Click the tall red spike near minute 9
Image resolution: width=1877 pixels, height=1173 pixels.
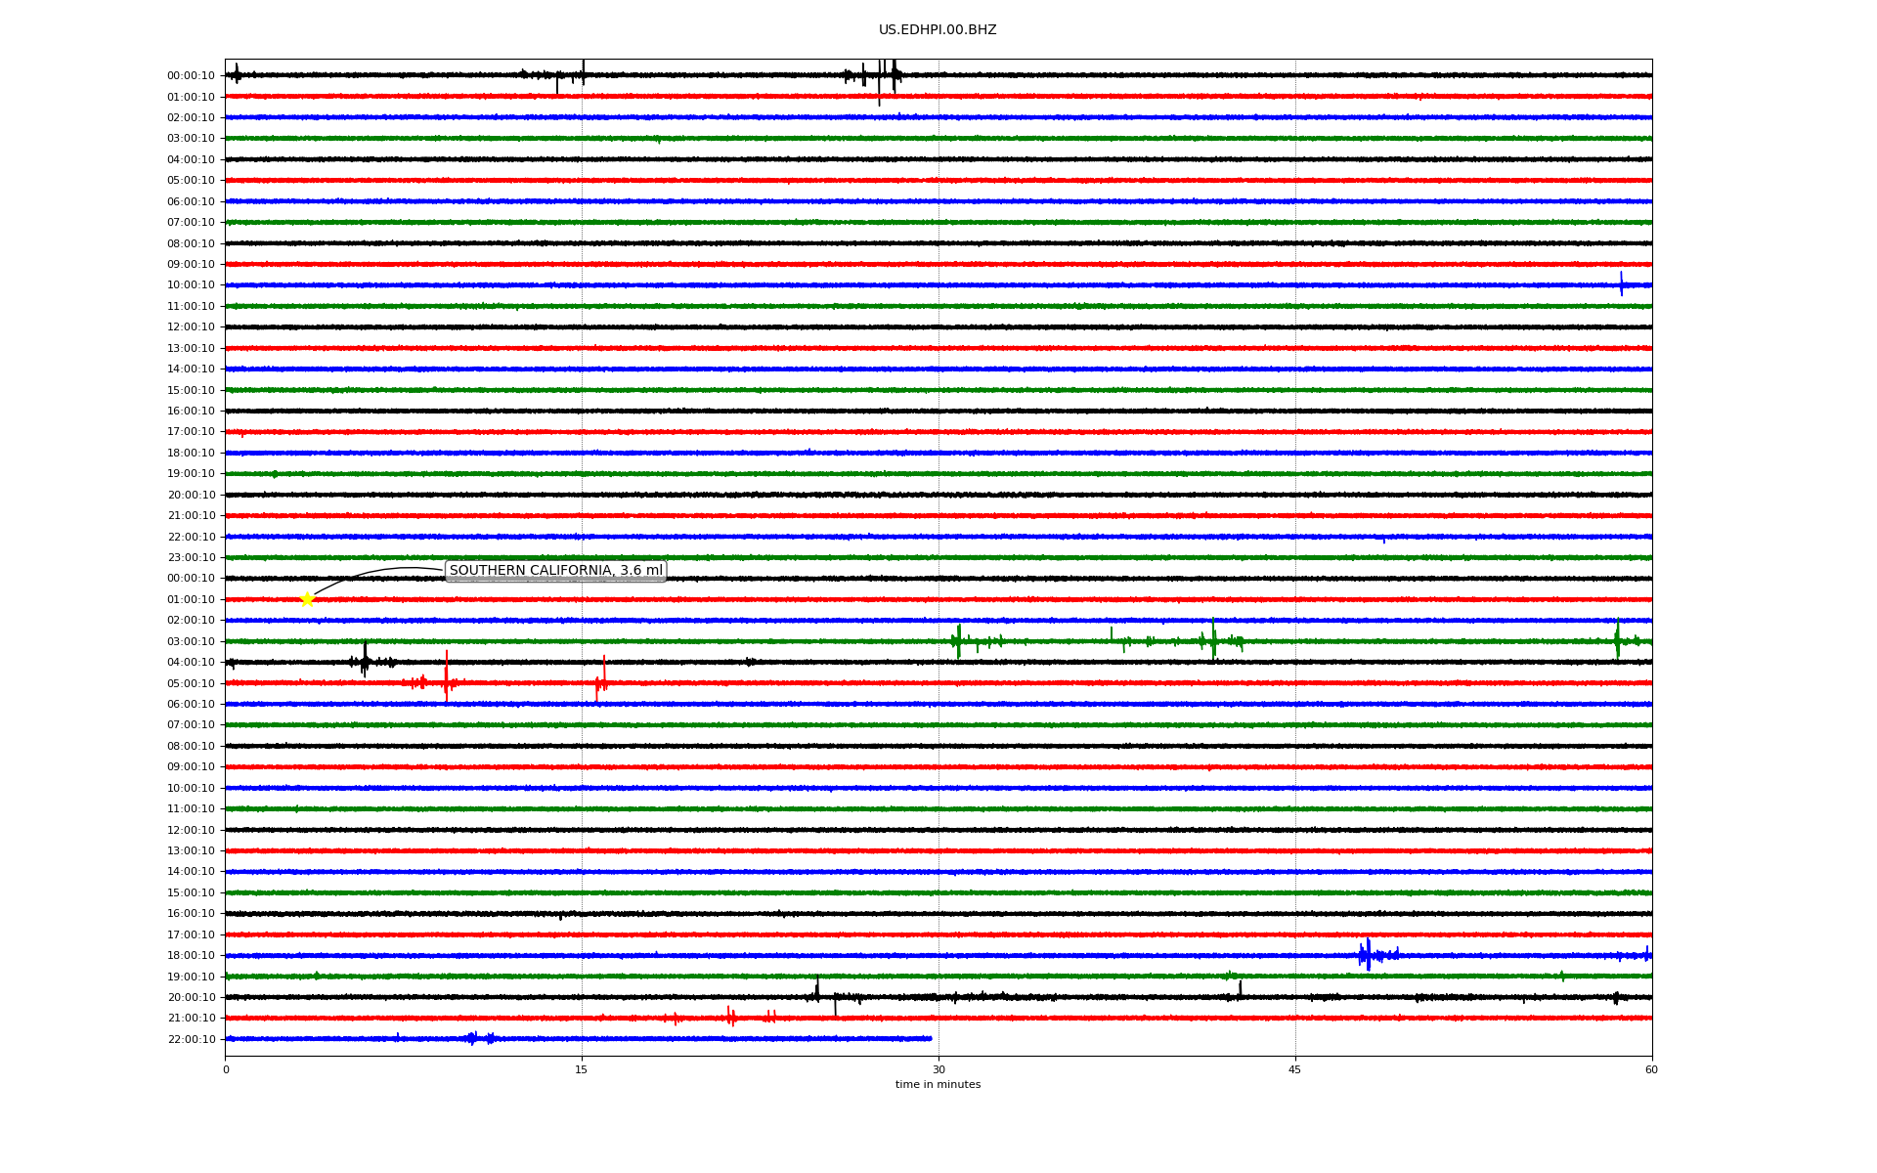[446, 674]
